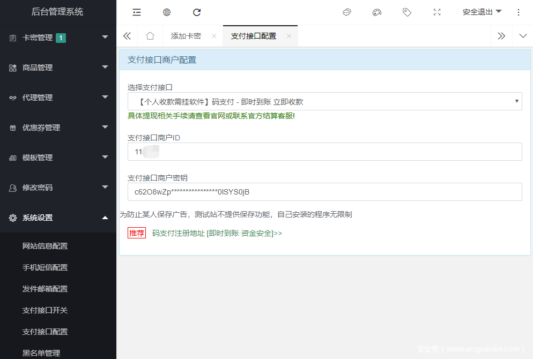
Task: Refresh the page with the reload icon
Action: point(197,12)
